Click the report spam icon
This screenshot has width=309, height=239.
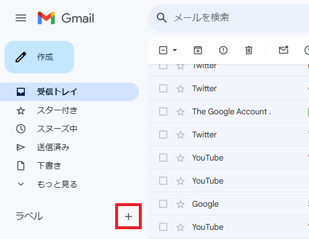click(223, 50)
